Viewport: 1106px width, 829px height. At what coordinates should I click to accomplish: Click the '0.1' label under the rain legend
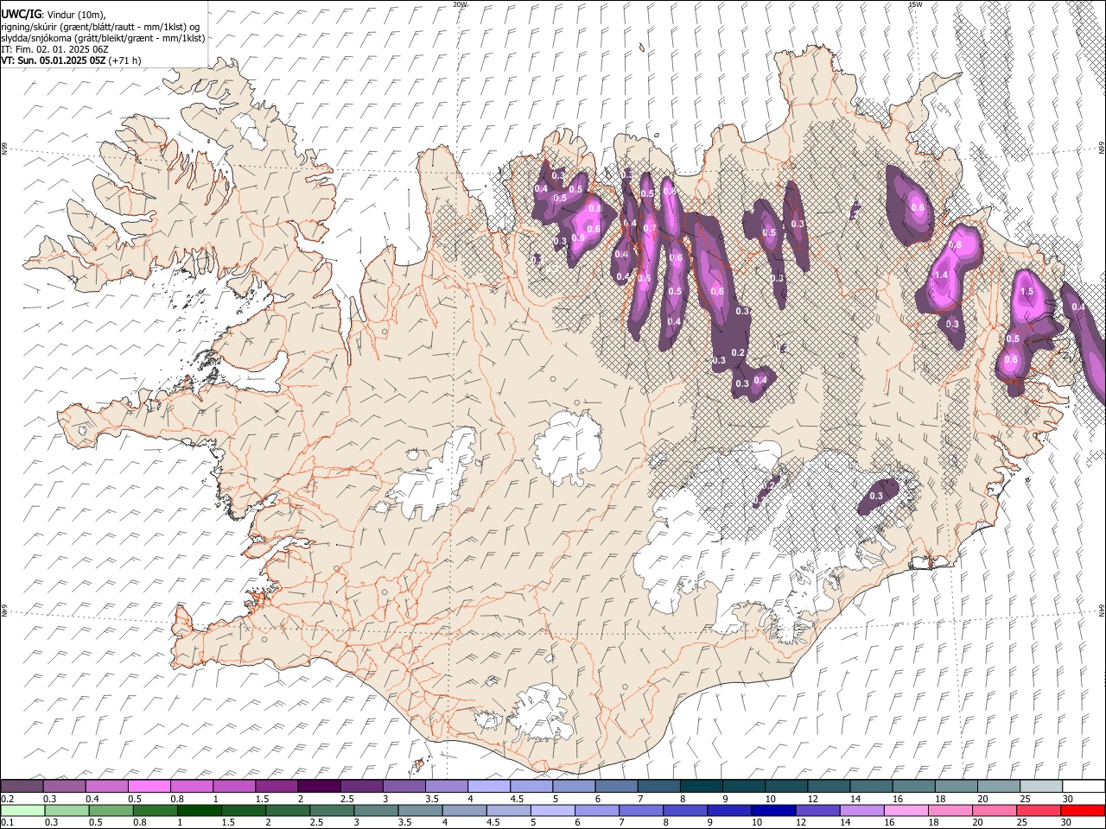[7, 822]
